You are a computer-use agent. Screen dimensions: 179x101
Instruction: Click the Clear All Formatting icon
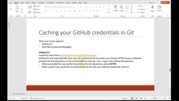(81, 7)
